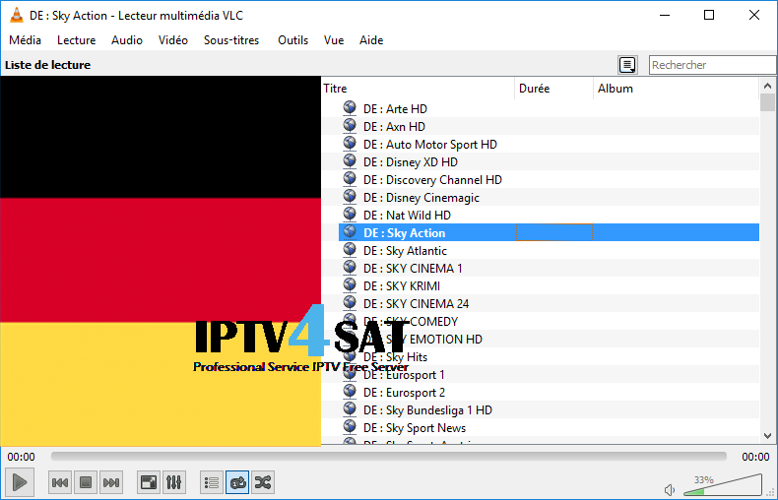The height and width of the screenshot is (500, 778).
Task: Click globe icon beside Eurosport 2
Action: [x=350, y=392]
